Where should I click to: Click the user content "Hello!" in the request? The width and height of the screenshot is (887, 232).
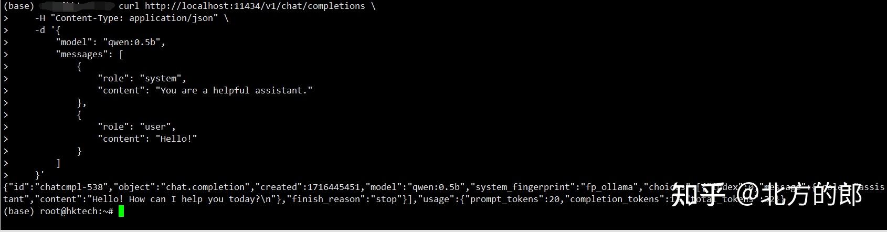point(176,139)
